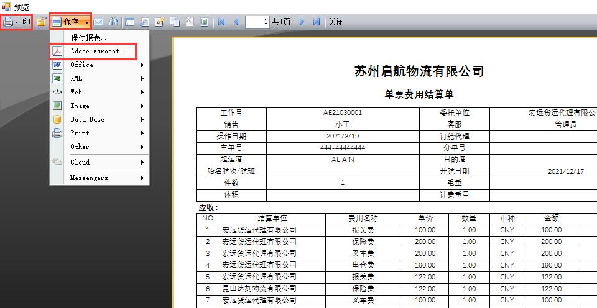This screenshot has width=597, height=308.
Task: Go to the previous page arrow
Action: point(236,22)
